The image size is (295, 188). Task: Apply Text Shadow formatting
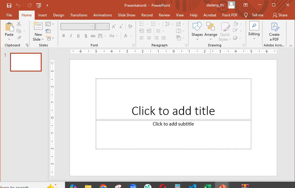[x=86, y=35]
